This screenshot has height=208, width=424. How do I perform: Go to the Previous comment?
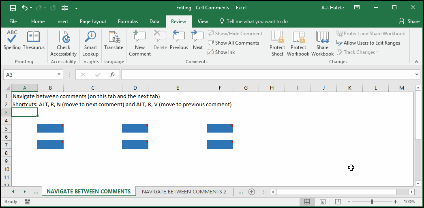point(179,40)
